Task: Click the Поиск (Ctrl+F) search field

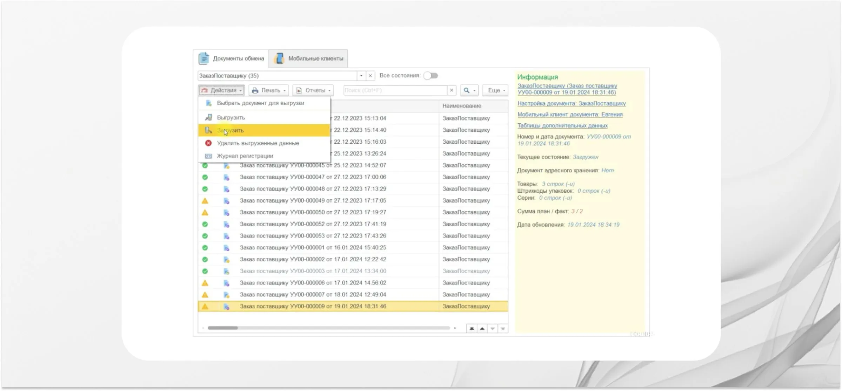Action: (x=395, y=90)
